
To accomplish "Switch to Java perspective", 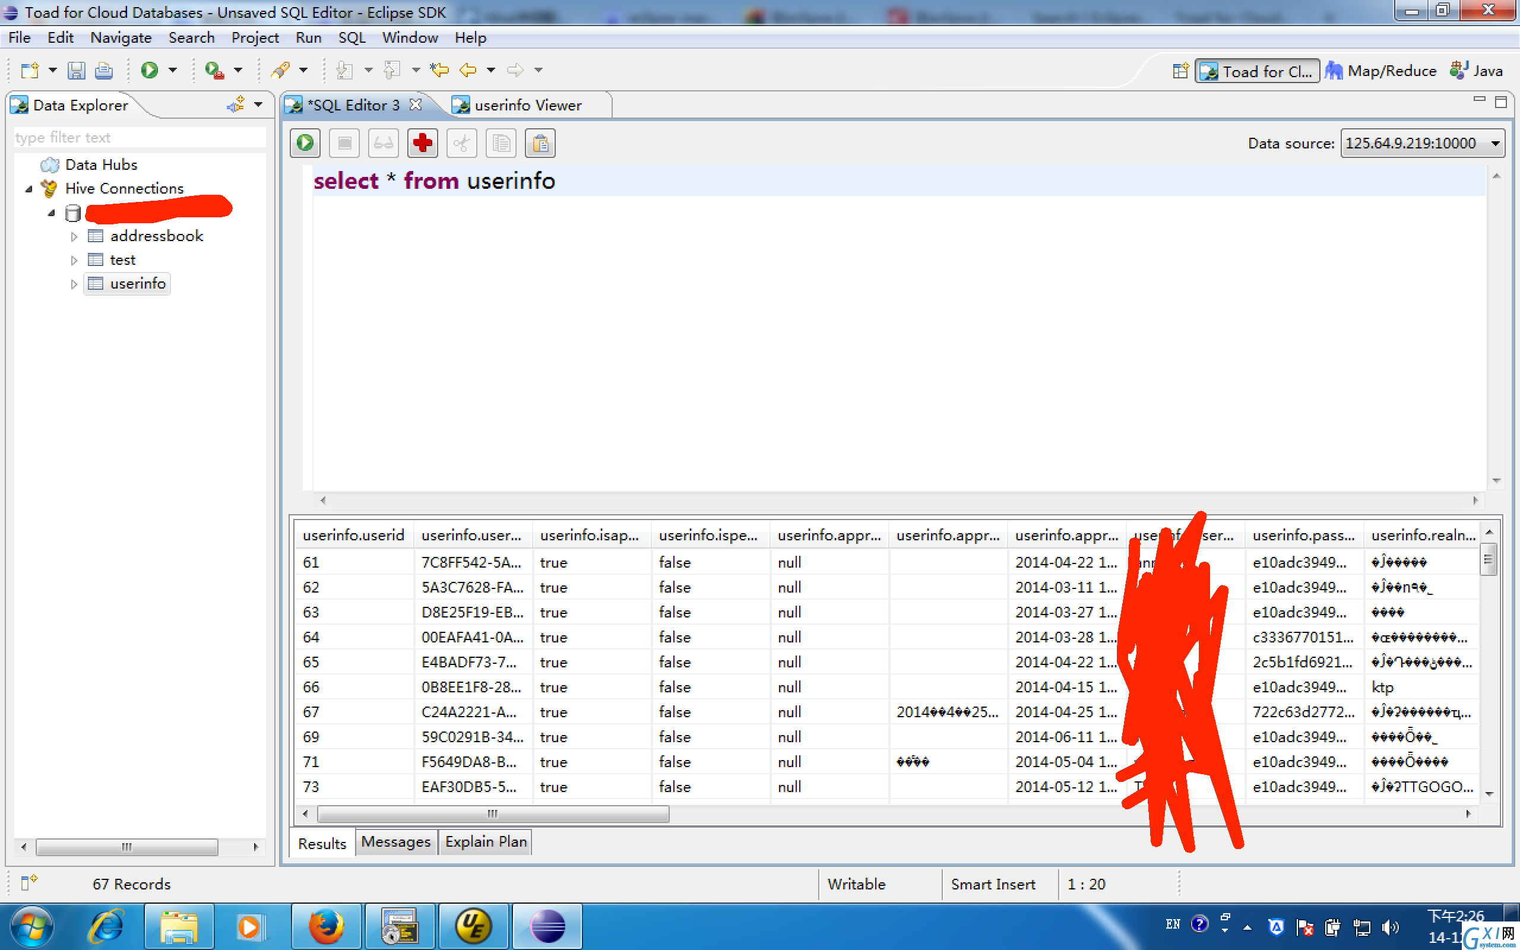I will [x=1477, y=71].
